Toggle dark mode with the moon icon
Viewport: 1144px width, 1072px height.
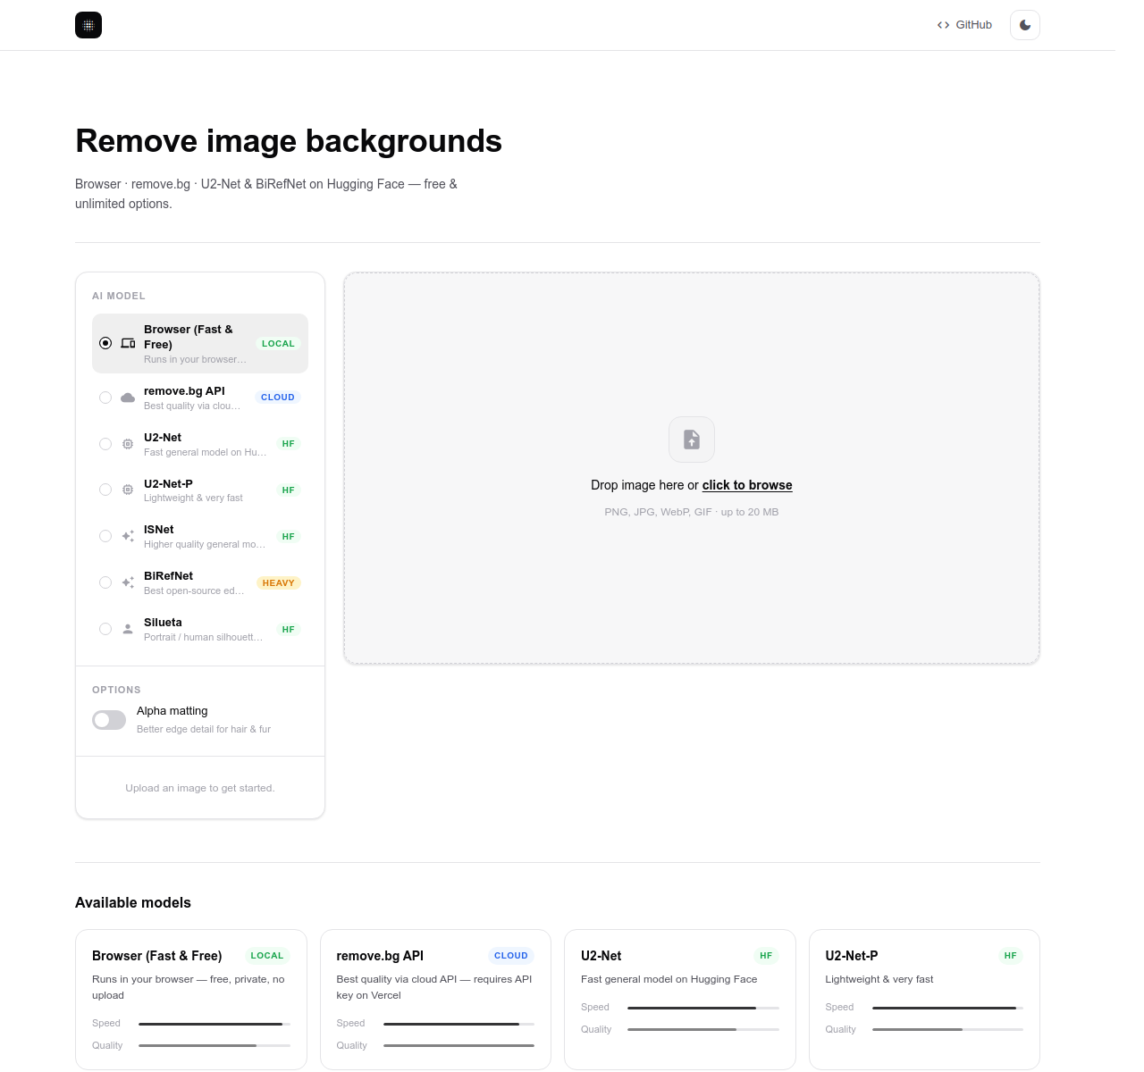(x=1025, y=25)
